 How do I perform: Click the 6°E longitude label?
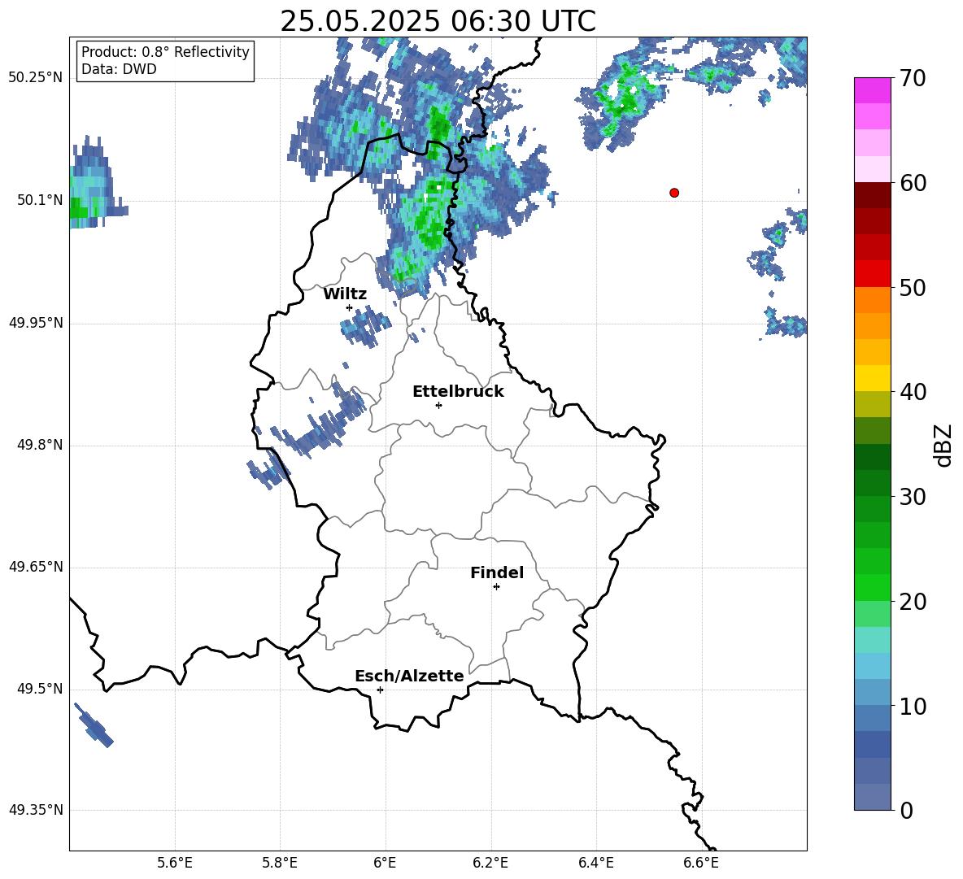(x=385, y=863)
